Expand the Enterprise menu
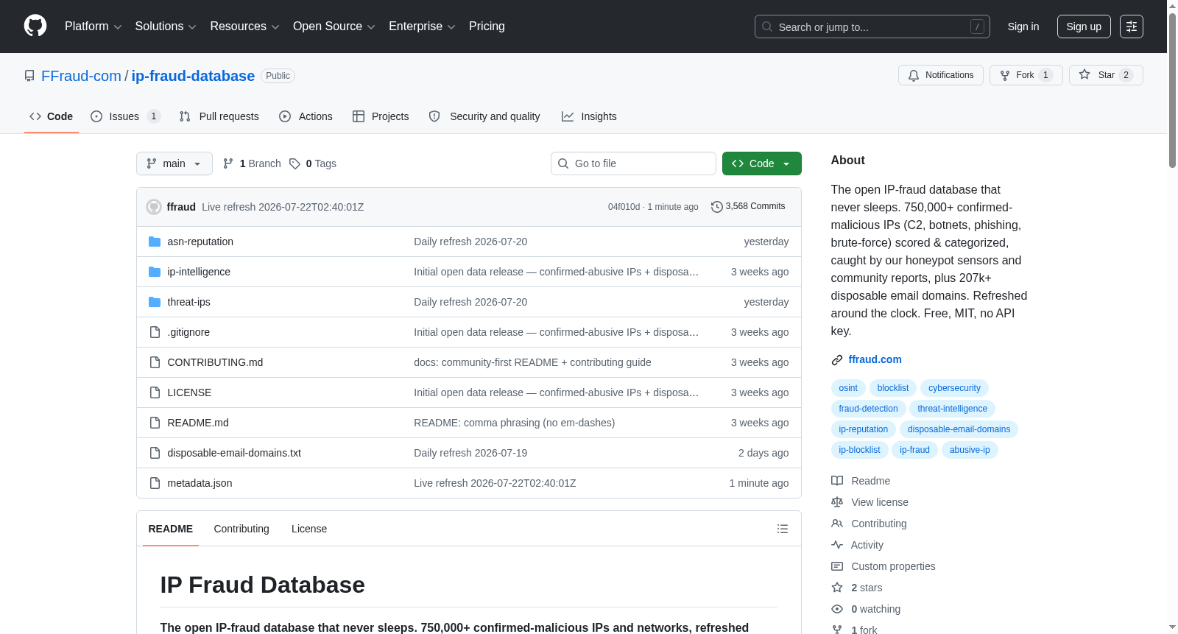1178x634 pixels. click(422, 27)
